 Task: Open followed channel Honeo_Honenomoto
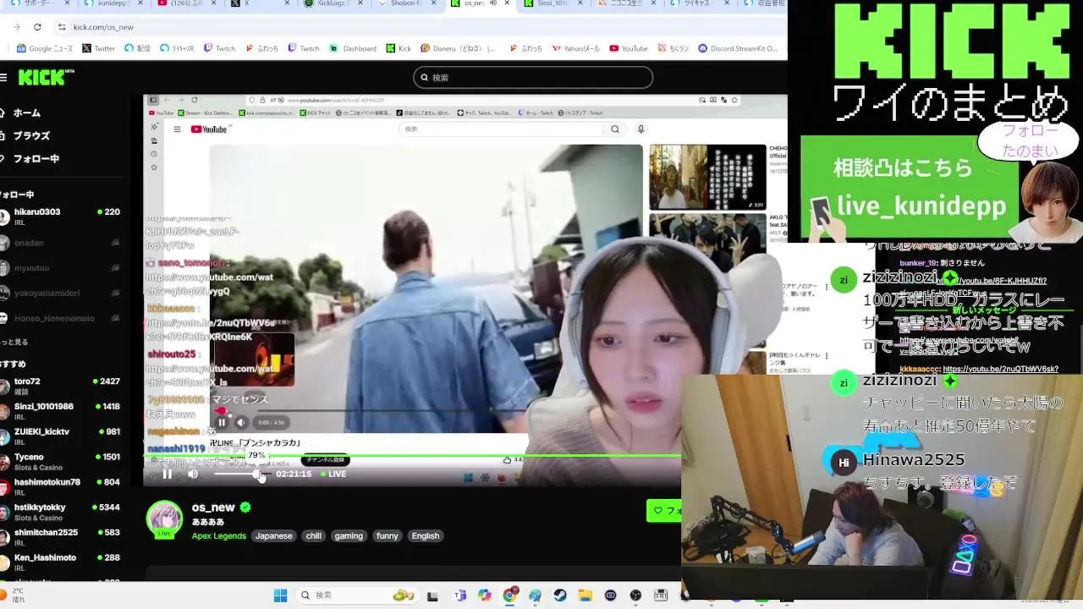tap(61, 319)
